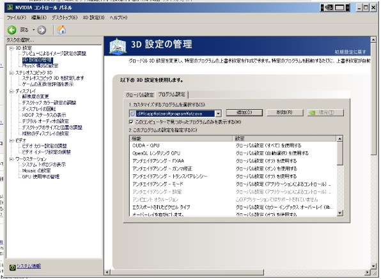Click the Forward arrow icon

42,30
